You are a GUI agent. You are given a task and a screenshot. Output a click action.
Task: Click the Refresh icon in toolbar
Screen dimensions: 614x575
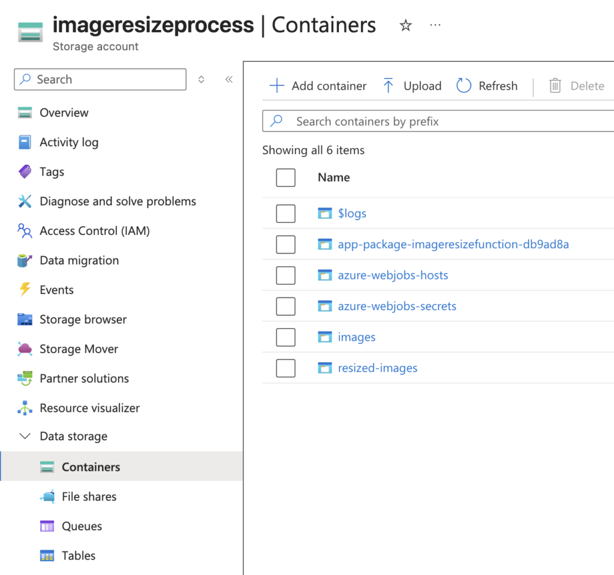click(464, 86)
